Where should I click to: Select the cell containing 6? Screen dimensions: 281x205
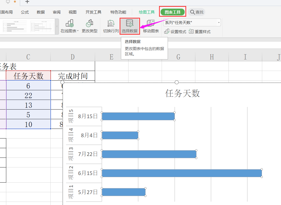point(28,85)
